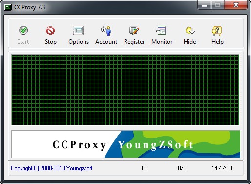Close the CCProxy window

click(236, 5)
